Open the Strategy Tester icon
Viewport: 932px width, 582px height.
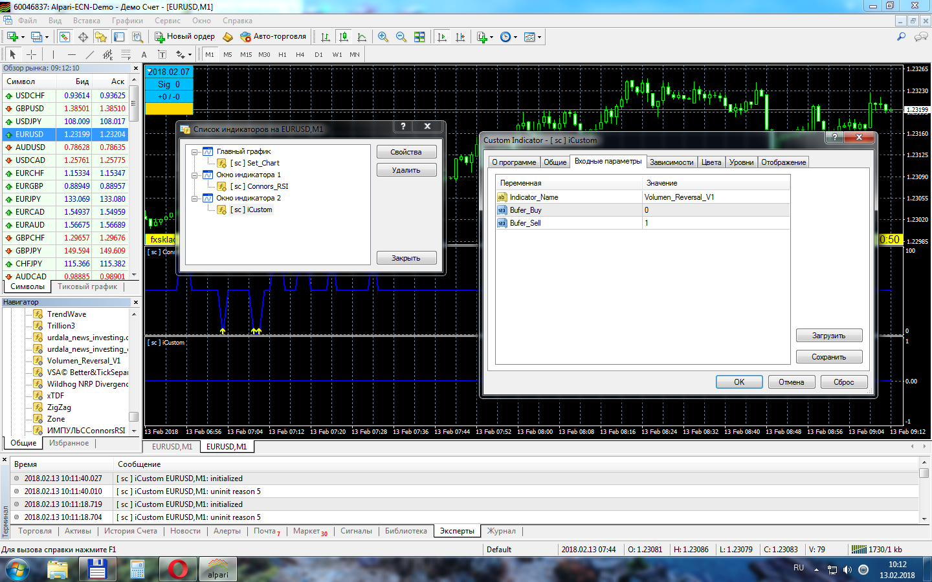point(137,37)
